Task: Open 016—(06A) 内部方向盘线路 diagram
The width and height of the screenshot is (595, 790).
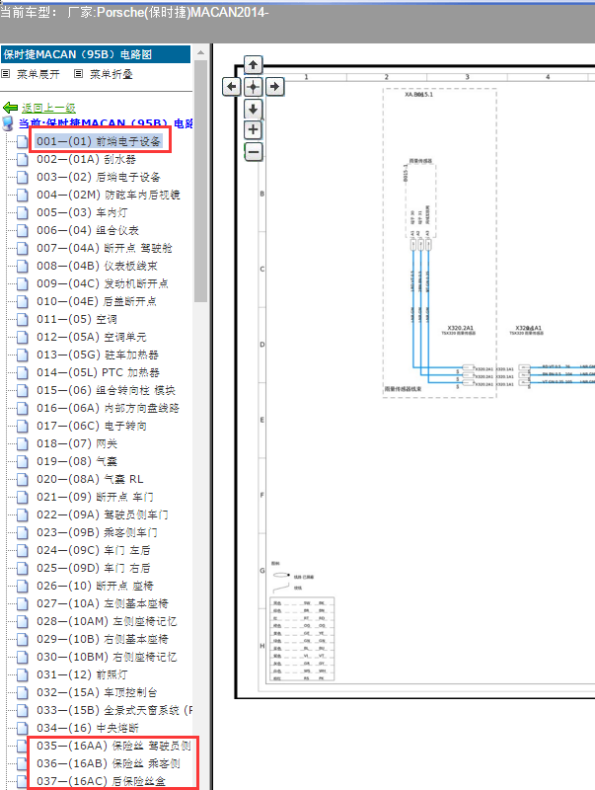Action: pyautogui.click(x=108, y=408)
